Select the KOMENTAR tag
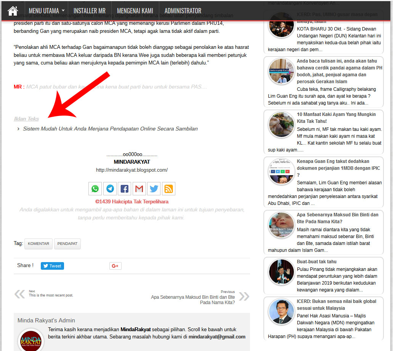393x351 pixels. pos(38,244)
